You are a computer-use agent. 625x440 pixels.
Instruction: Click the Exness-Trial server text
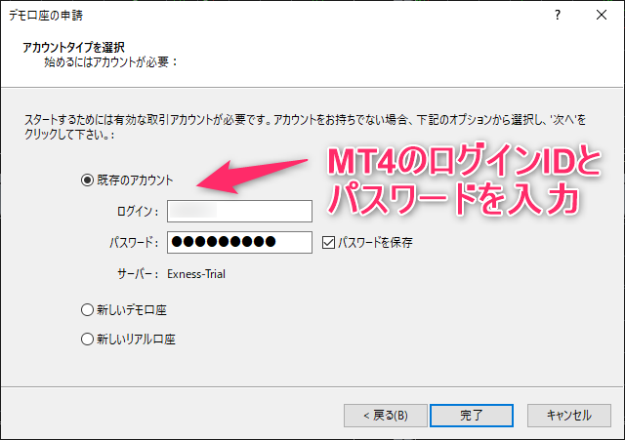196,274
